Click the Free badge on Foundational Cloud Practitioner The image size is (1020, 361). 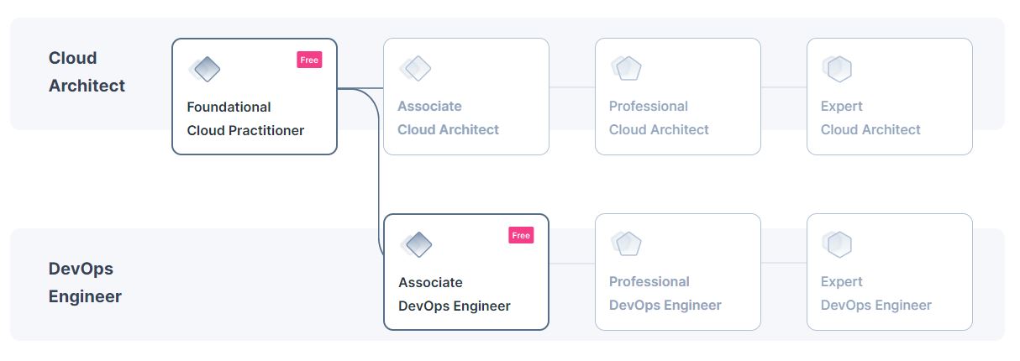pos(309,60)
